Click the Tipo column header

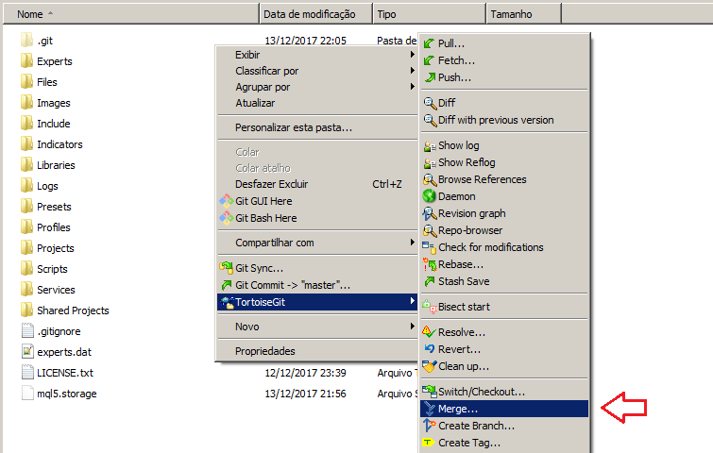pyautogui.click(x=429, y=14)
